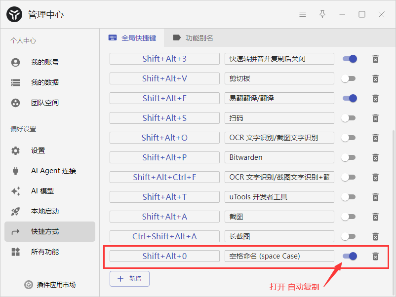Image resolution: width=396 pixels, height=297 pixels.
Task: Click the 所有功能 blocks icon
Action: (x=15, y=252)
